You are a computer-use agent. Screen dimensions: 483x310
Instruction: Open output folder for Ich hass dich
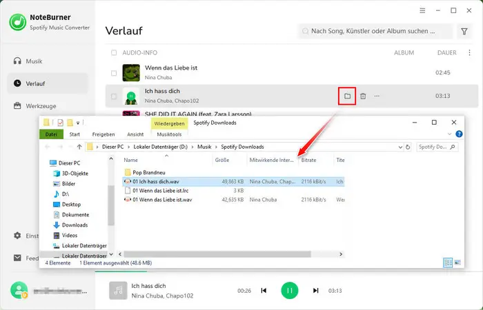point(347,96)
